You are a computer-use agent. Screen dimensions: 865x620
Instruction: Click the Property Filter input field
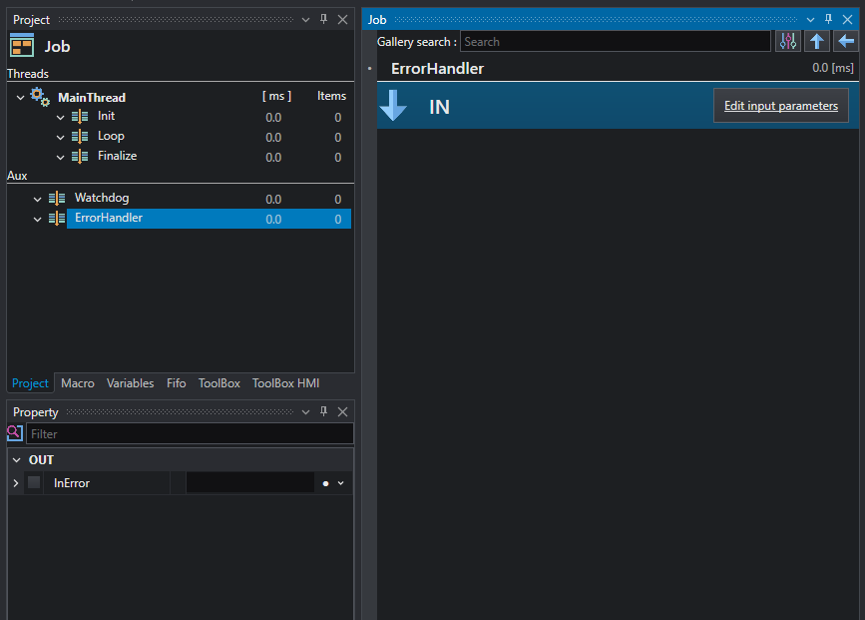[x=190, y=434]
